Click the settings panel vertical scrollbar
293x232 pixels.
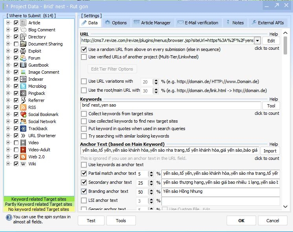point(285,118)
